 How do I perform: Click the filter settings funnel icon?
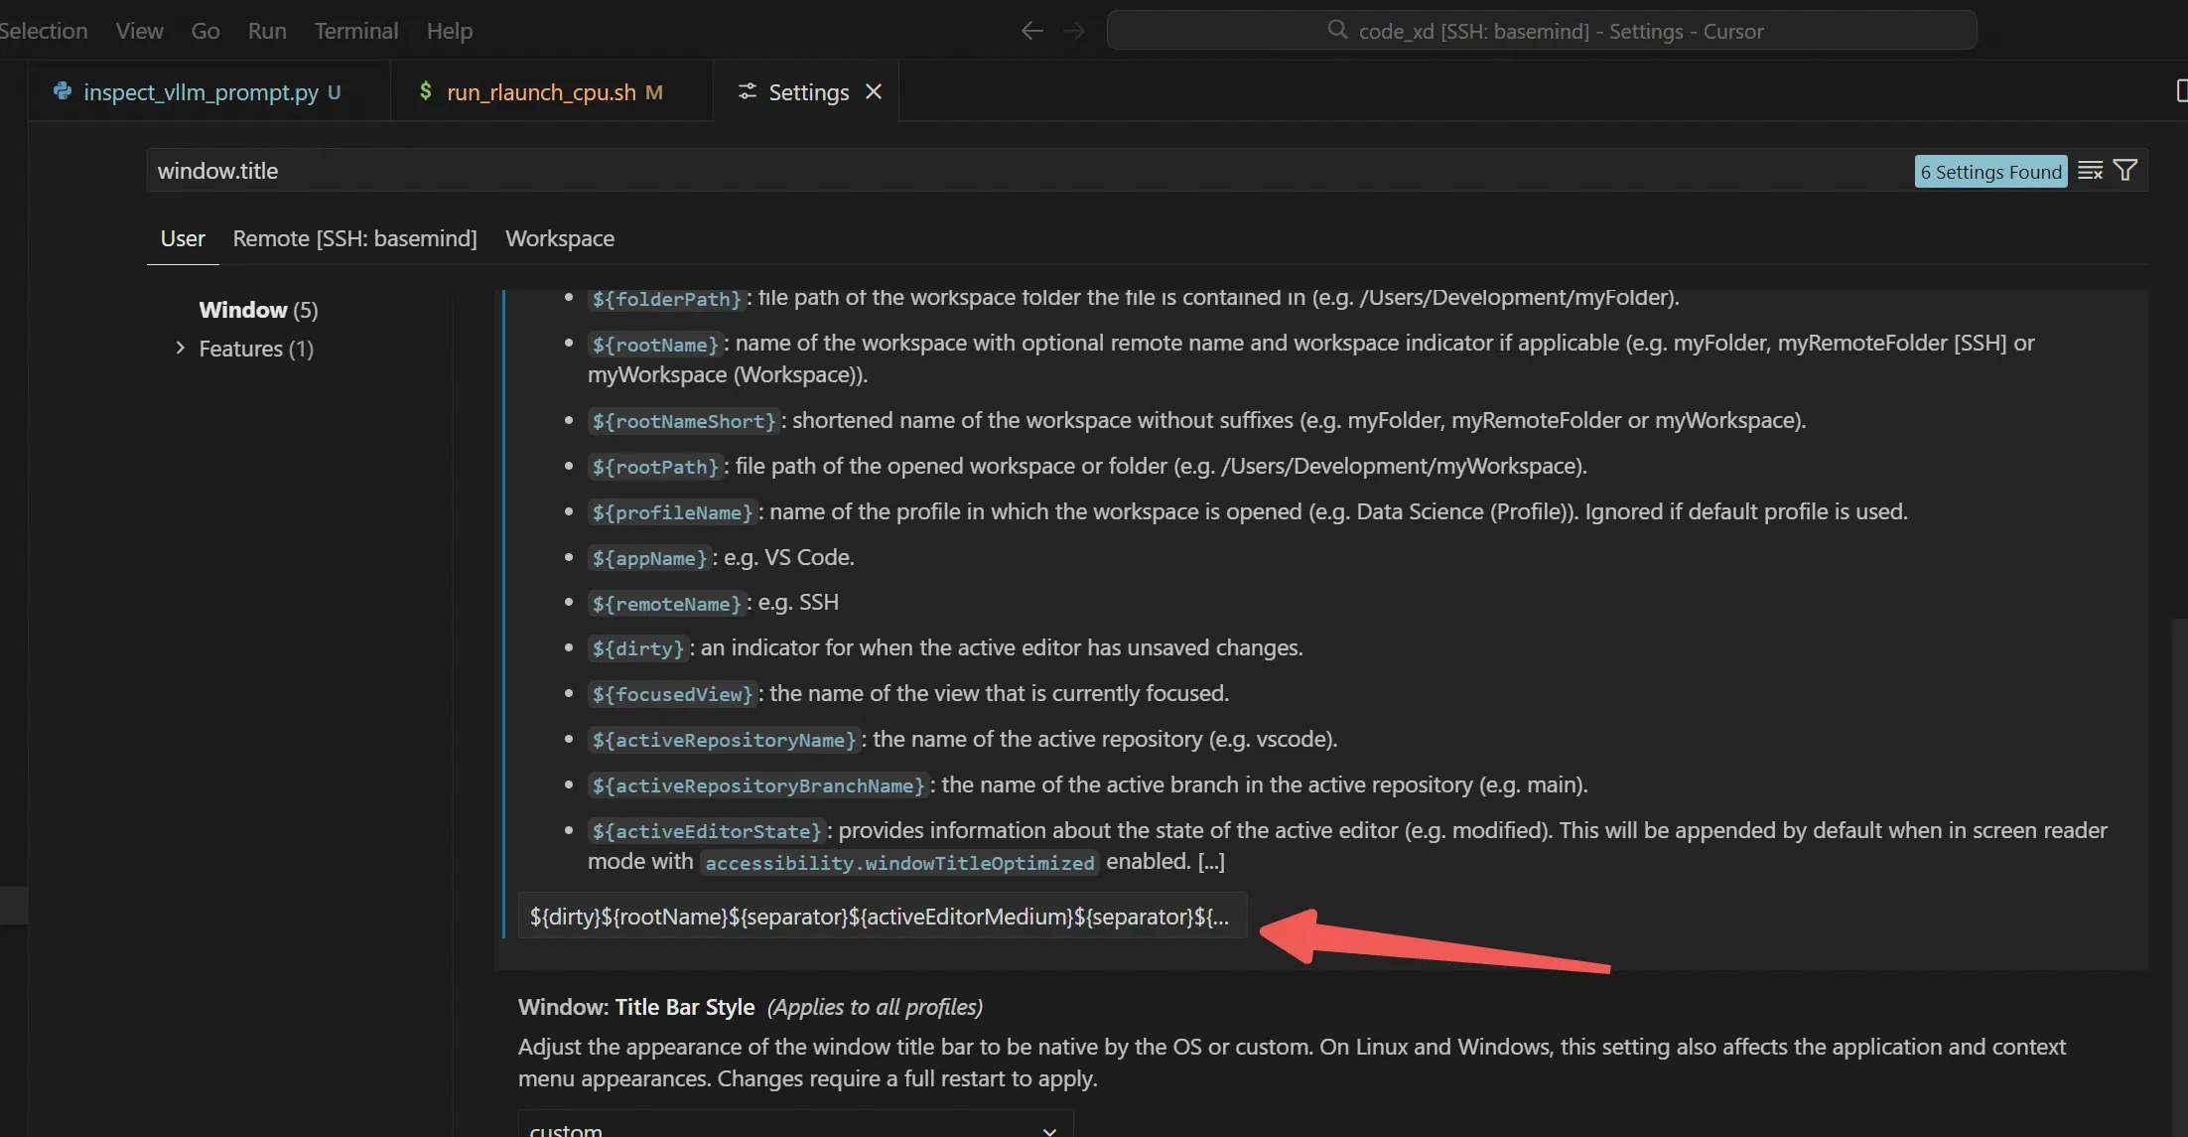coord(2125,171)
